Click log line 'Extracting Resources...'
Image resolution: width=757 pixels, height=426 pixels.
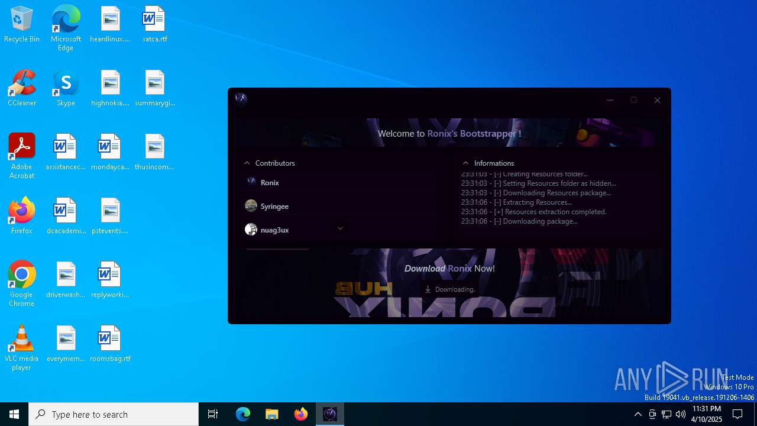[x=516, y=202]
